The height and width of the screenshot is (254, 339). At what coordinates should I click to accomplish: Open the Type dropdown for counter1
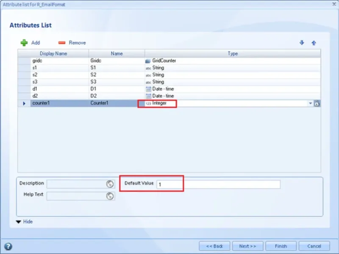click(x=310, y=103)
